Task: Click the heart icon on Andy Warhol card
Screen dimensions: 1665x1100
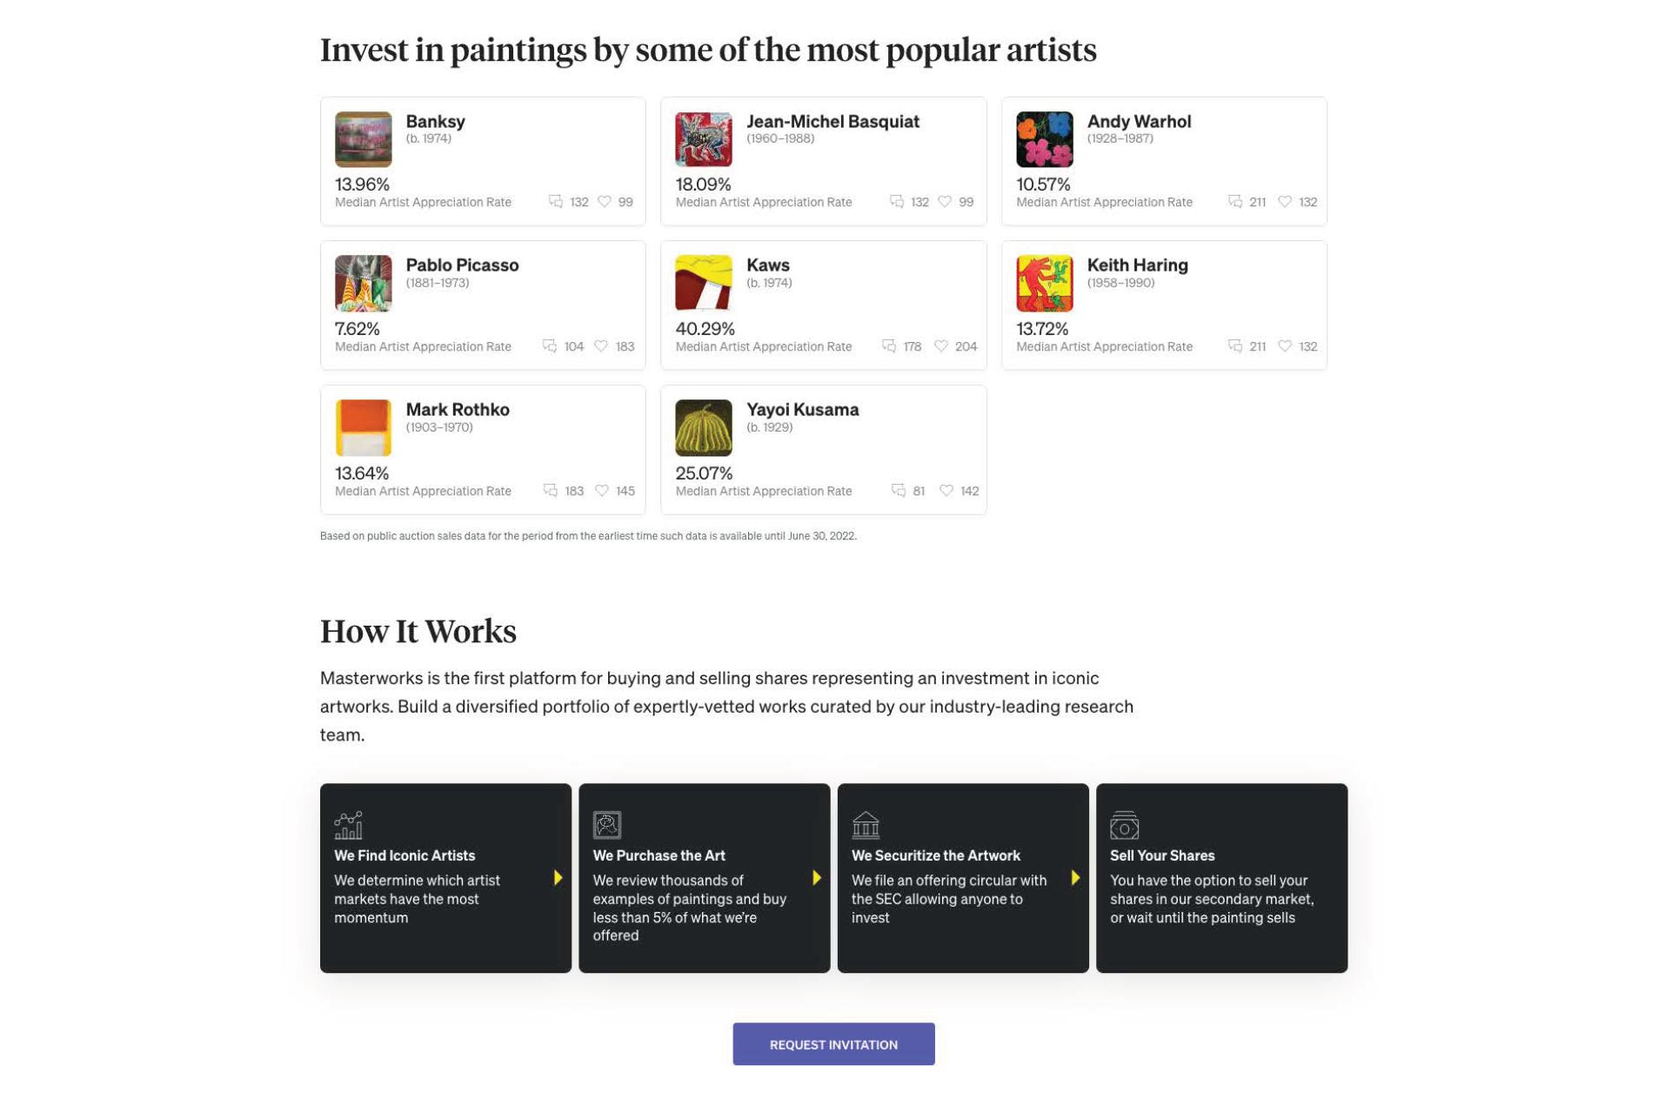Action: click(1284, 202)
